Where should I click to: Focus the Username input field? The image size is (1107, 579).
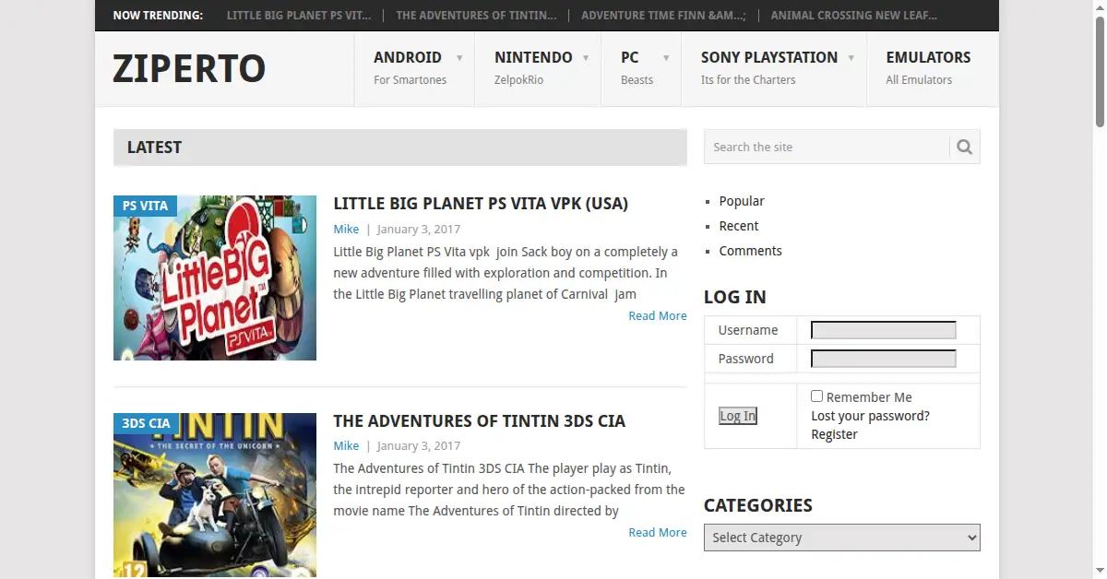883,330
